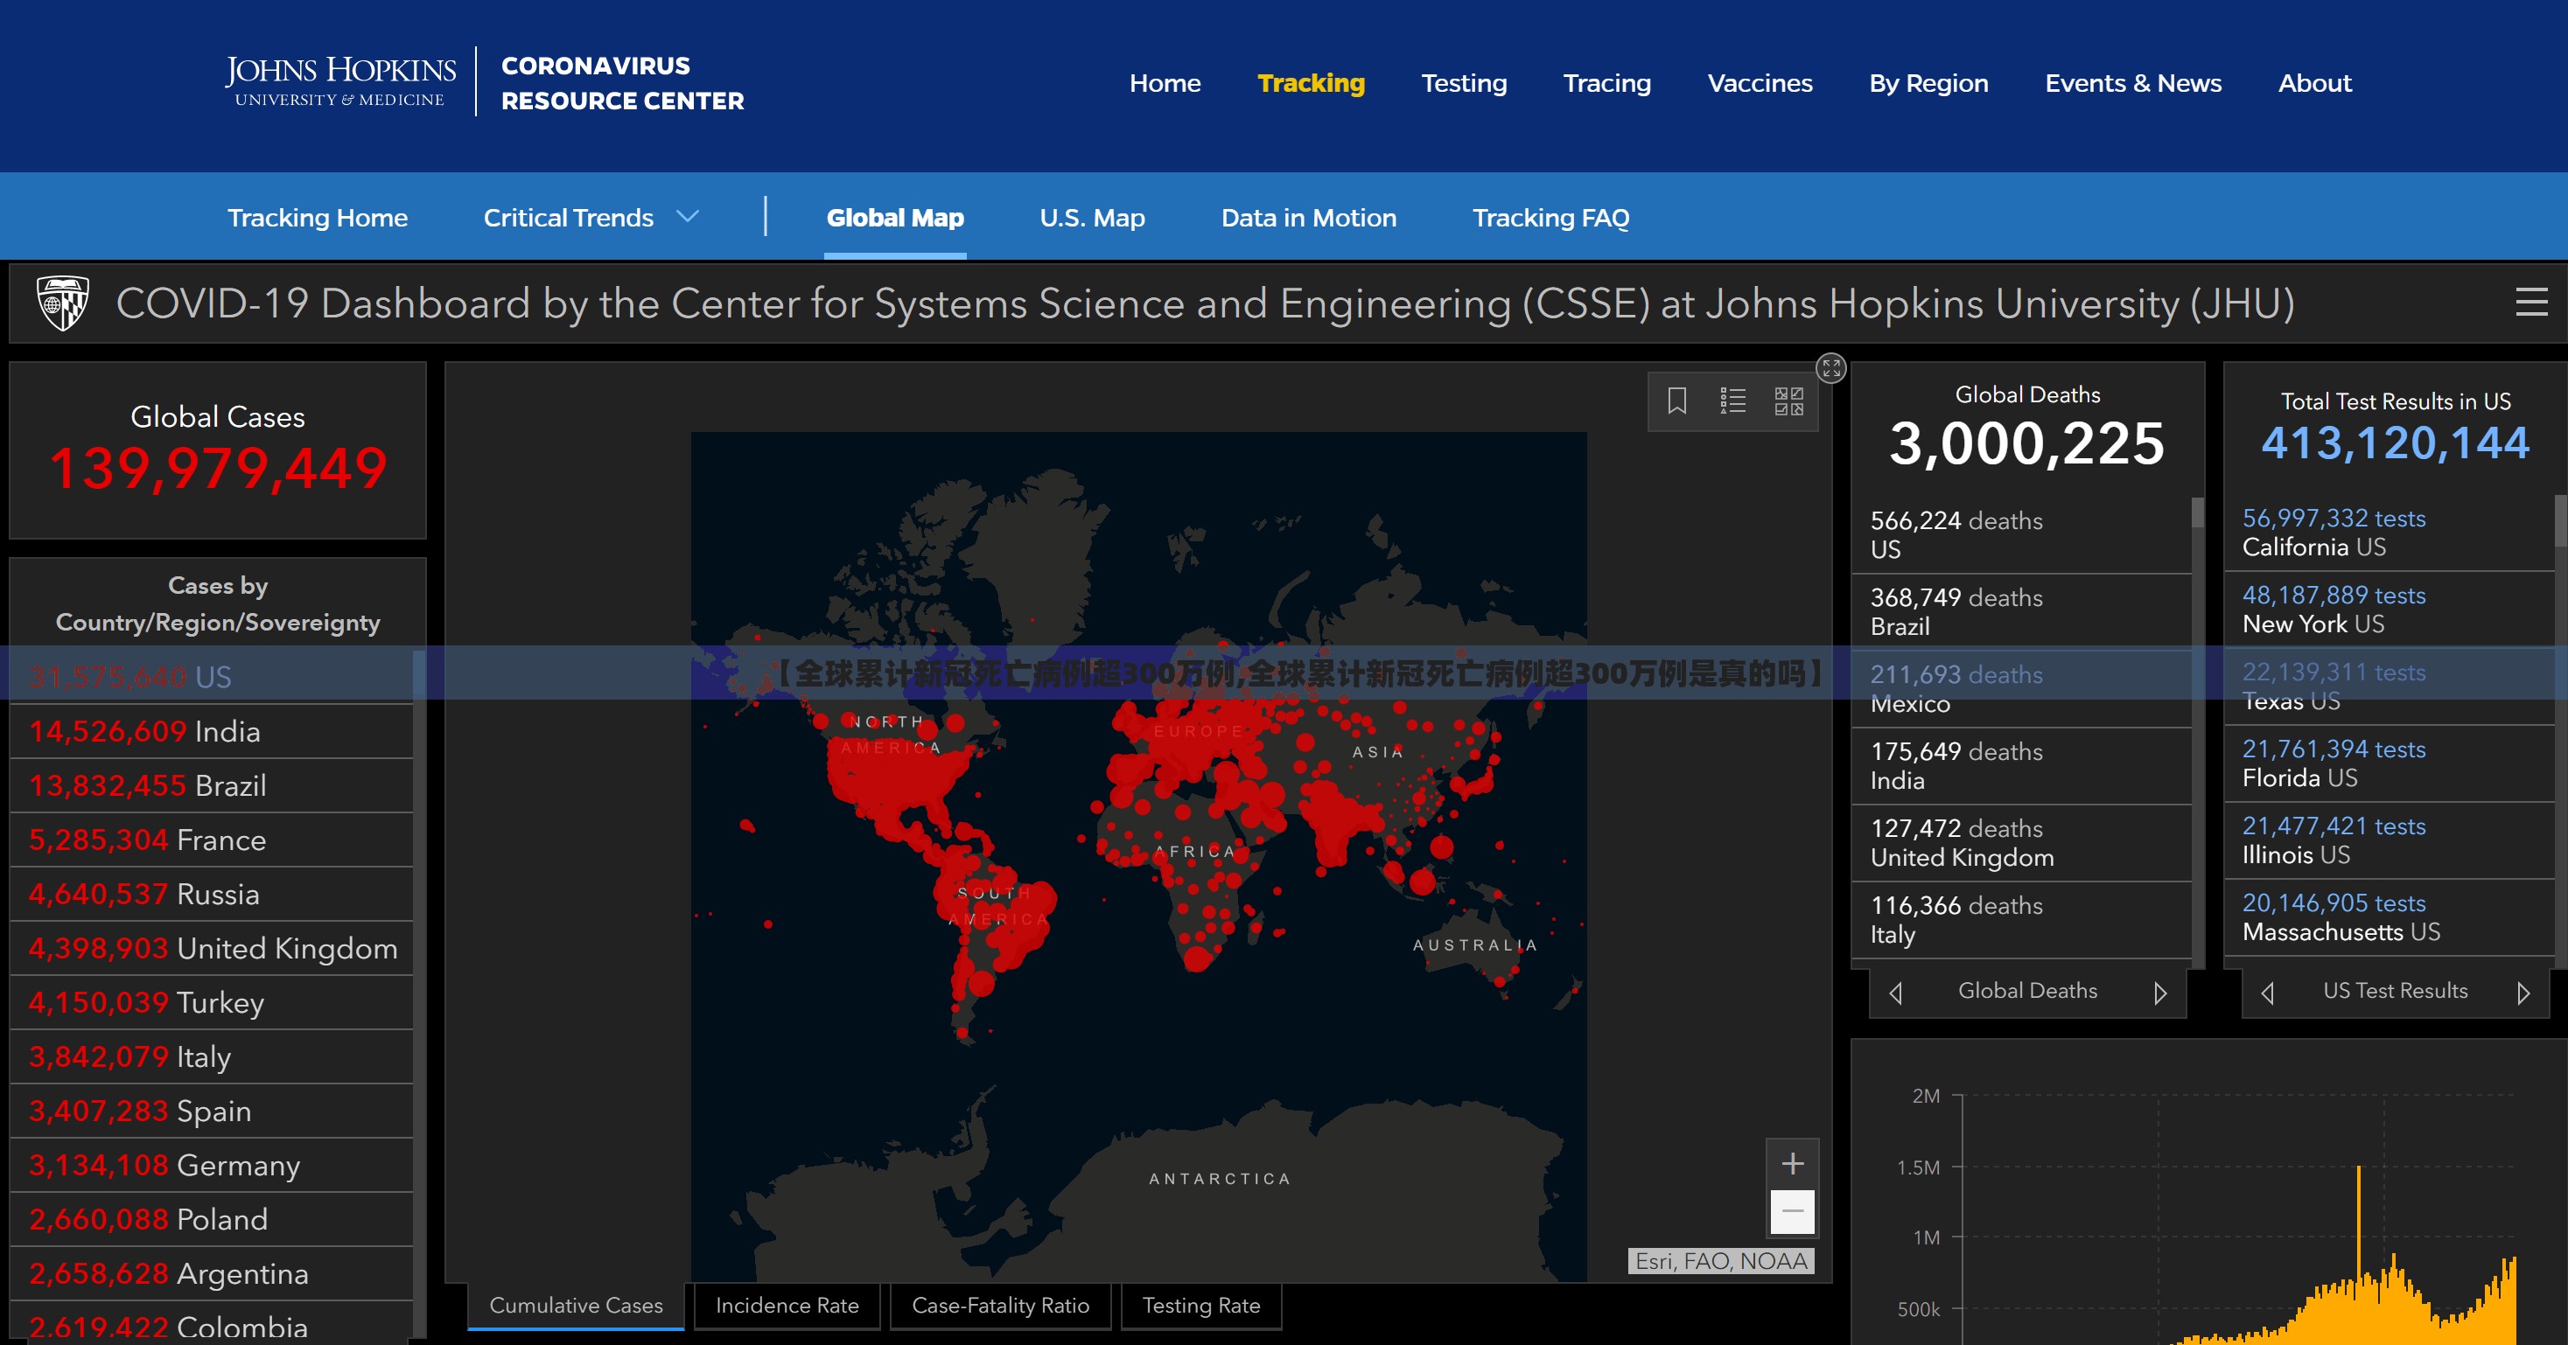Open the Home nav item
The image size is (2568, 1345).
(1165, 83)
